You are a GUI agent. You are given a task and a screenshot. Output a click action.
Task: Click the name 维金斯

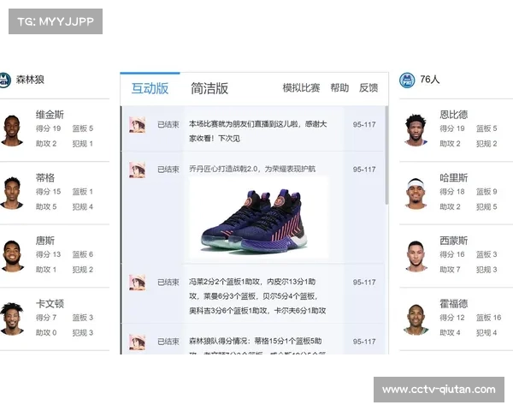coord(50,115)
